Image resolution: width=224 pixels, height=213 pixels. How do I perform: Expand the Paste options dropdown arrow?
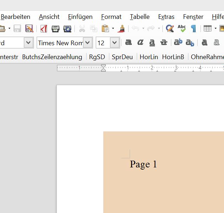coord(113,28)
